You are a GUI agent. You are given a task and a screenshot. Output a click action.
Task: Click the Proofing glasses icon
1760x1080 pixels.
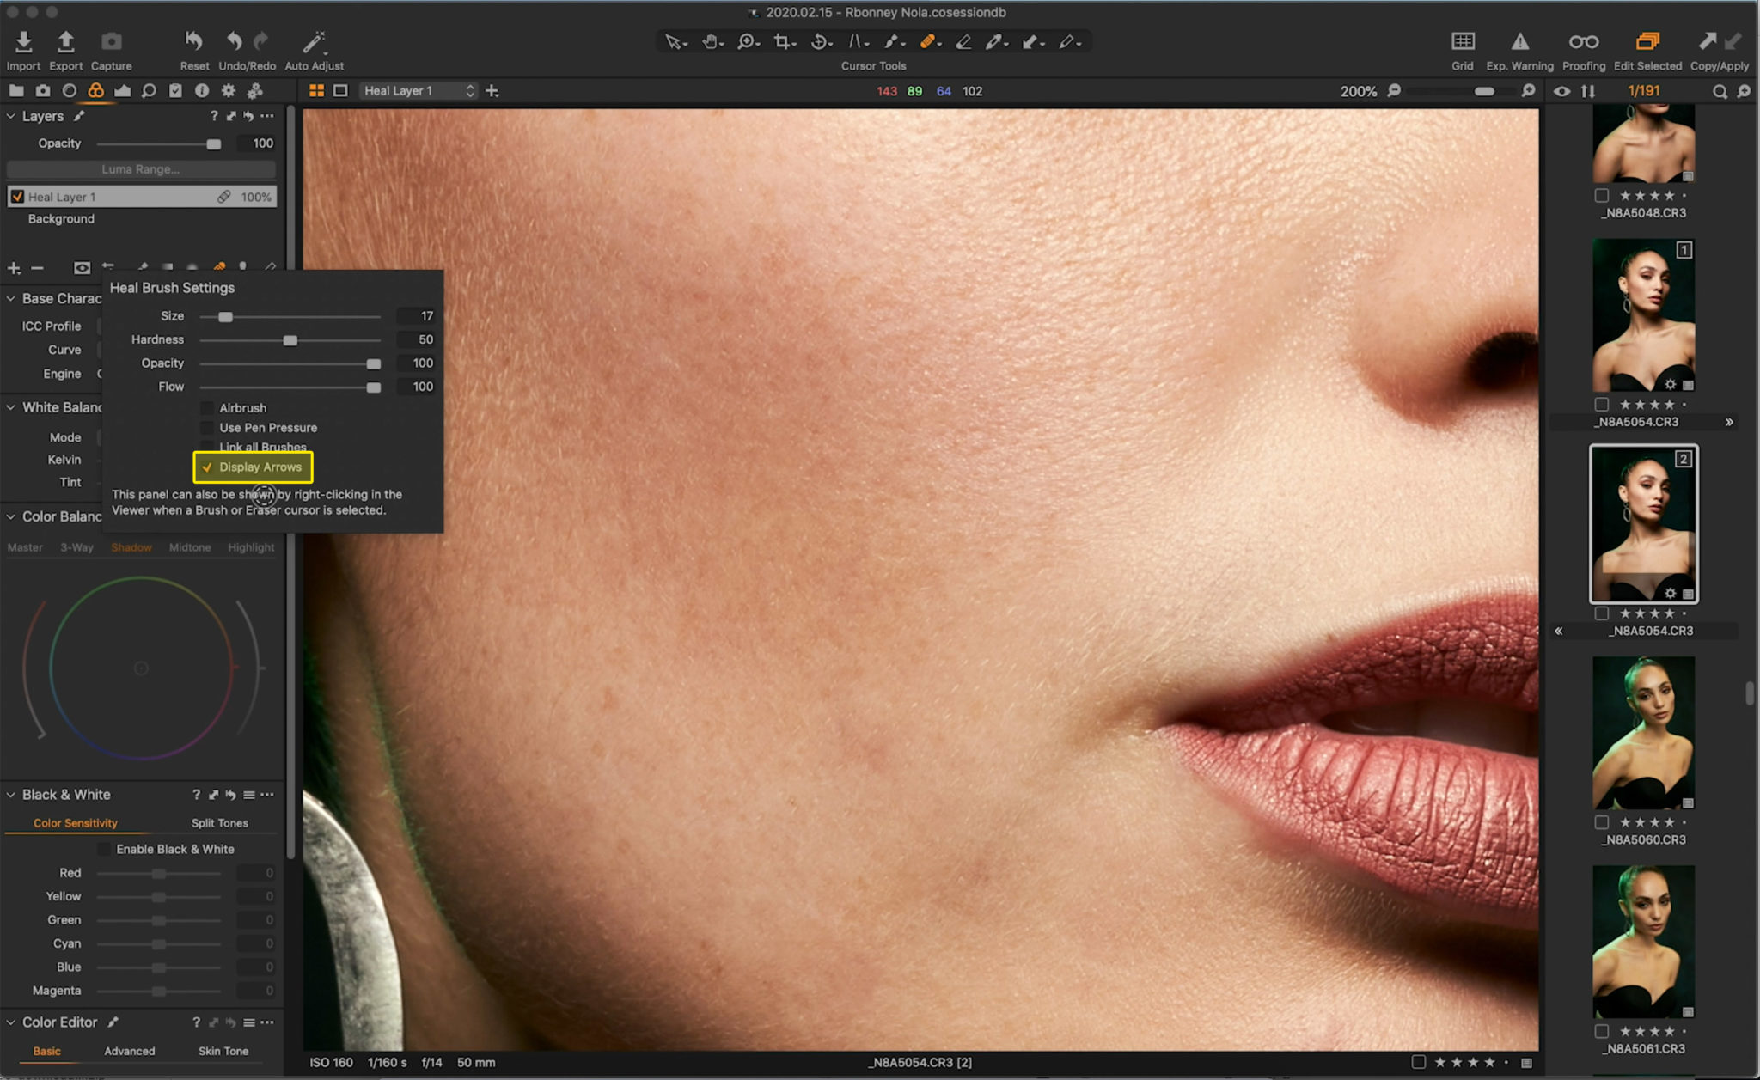tap(1584, 41)
